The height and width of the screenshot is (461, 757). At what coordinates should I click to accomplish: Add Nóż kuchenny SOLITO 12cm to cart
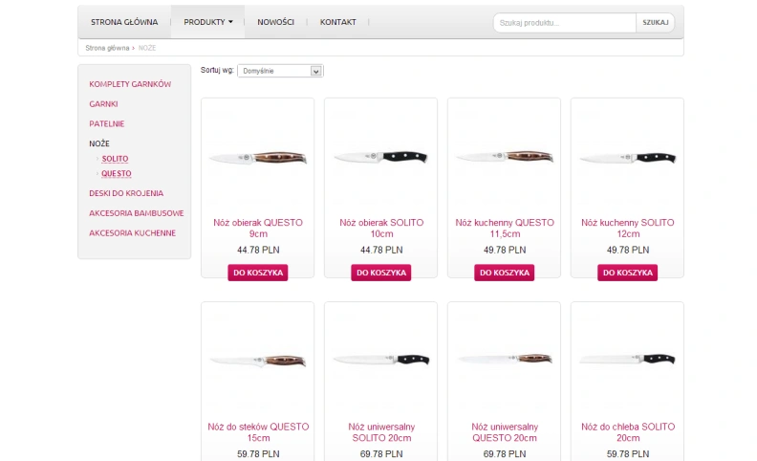(627, 273)
